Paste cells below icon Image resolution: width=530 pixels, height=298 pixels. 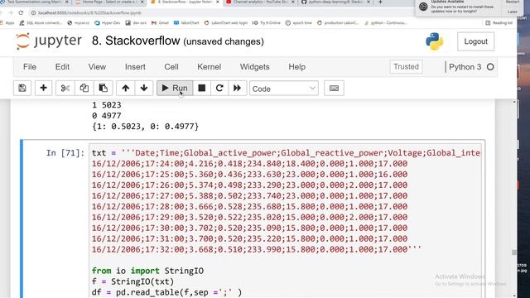[x=103, y=89]
